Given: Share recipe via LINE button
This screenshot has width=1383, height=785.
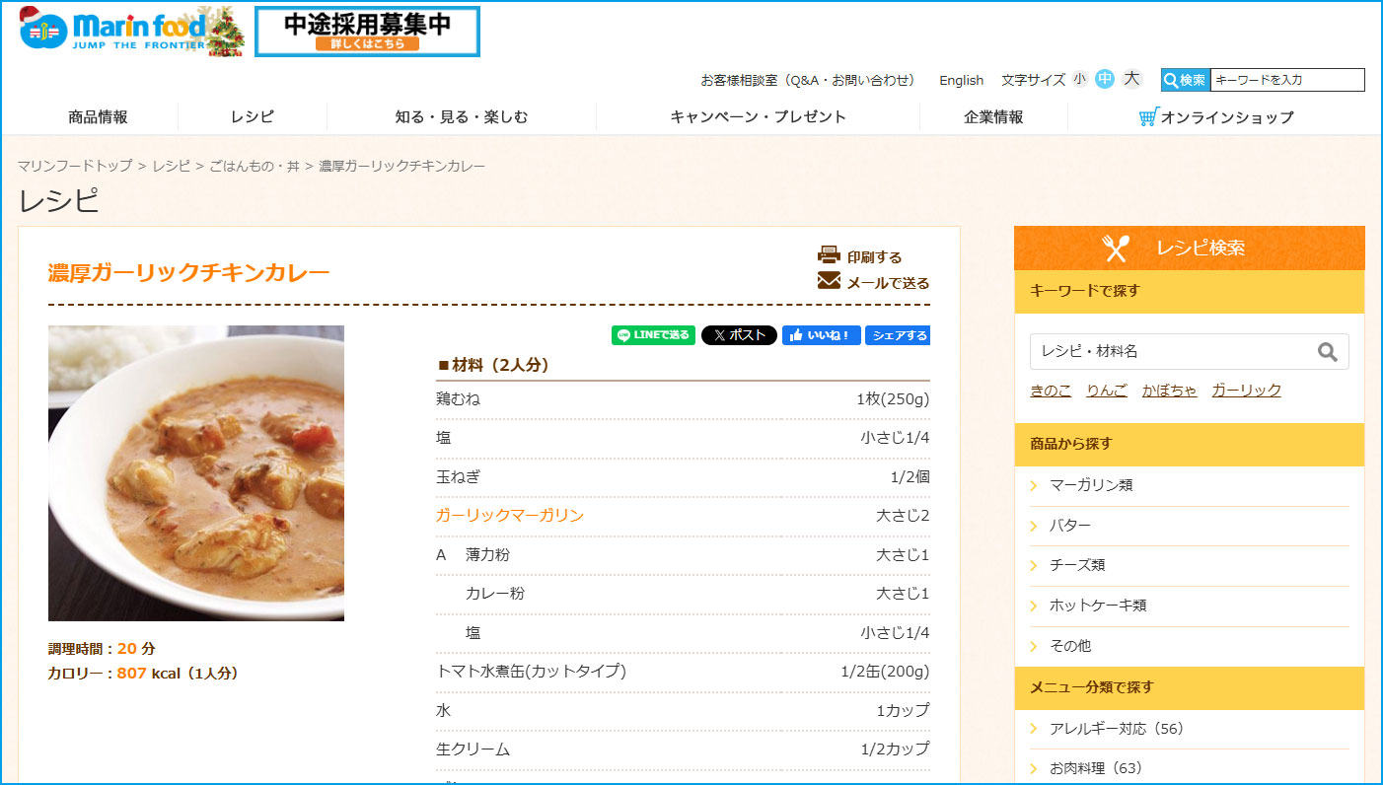Looking at the screenshot, I should [653, 335].
